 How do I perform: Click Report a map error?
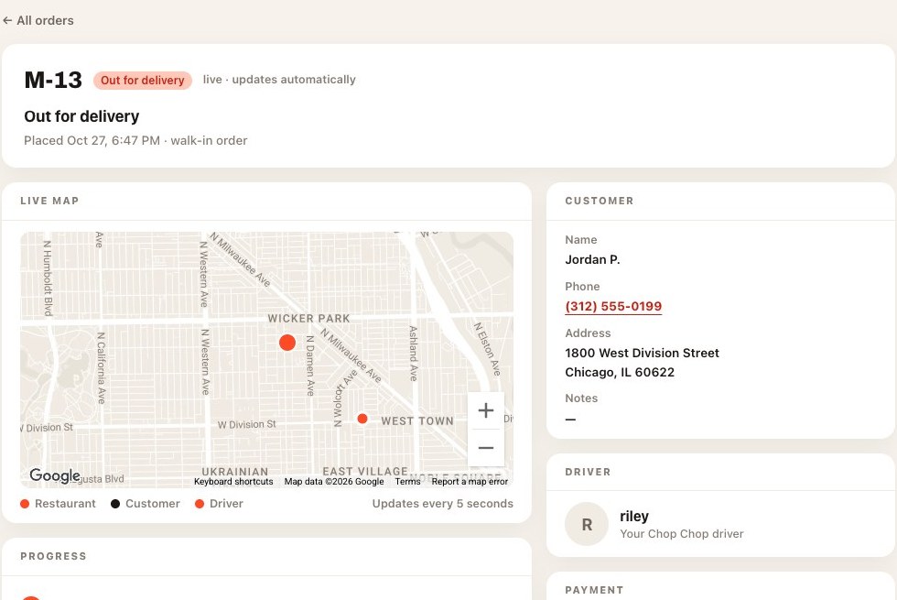point(470,482)
